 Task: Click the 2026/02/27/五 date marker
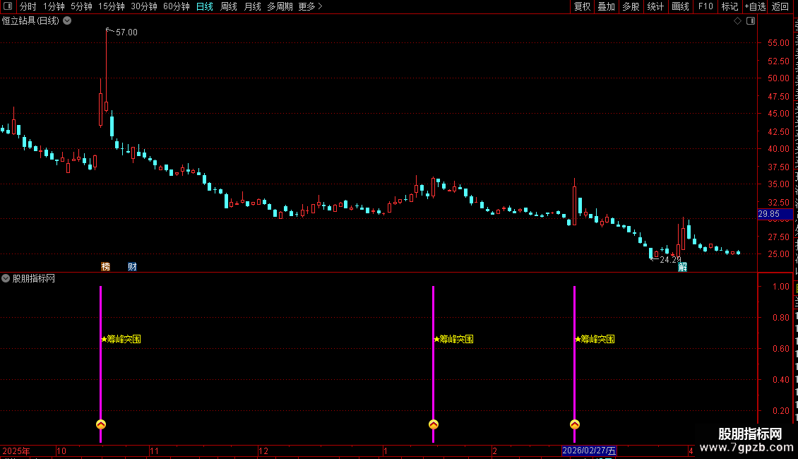point(590,451)
